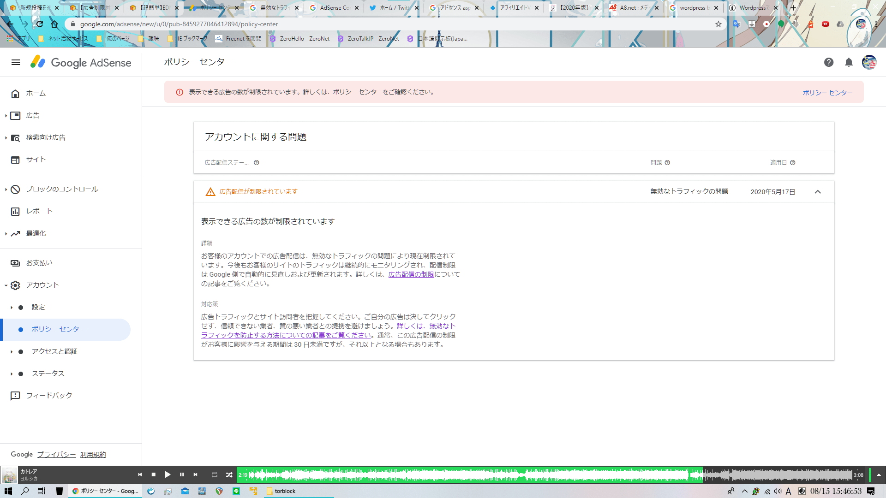Go to Home in the sidebar
This screenshot has height=498, width=886.
[36, 93]
